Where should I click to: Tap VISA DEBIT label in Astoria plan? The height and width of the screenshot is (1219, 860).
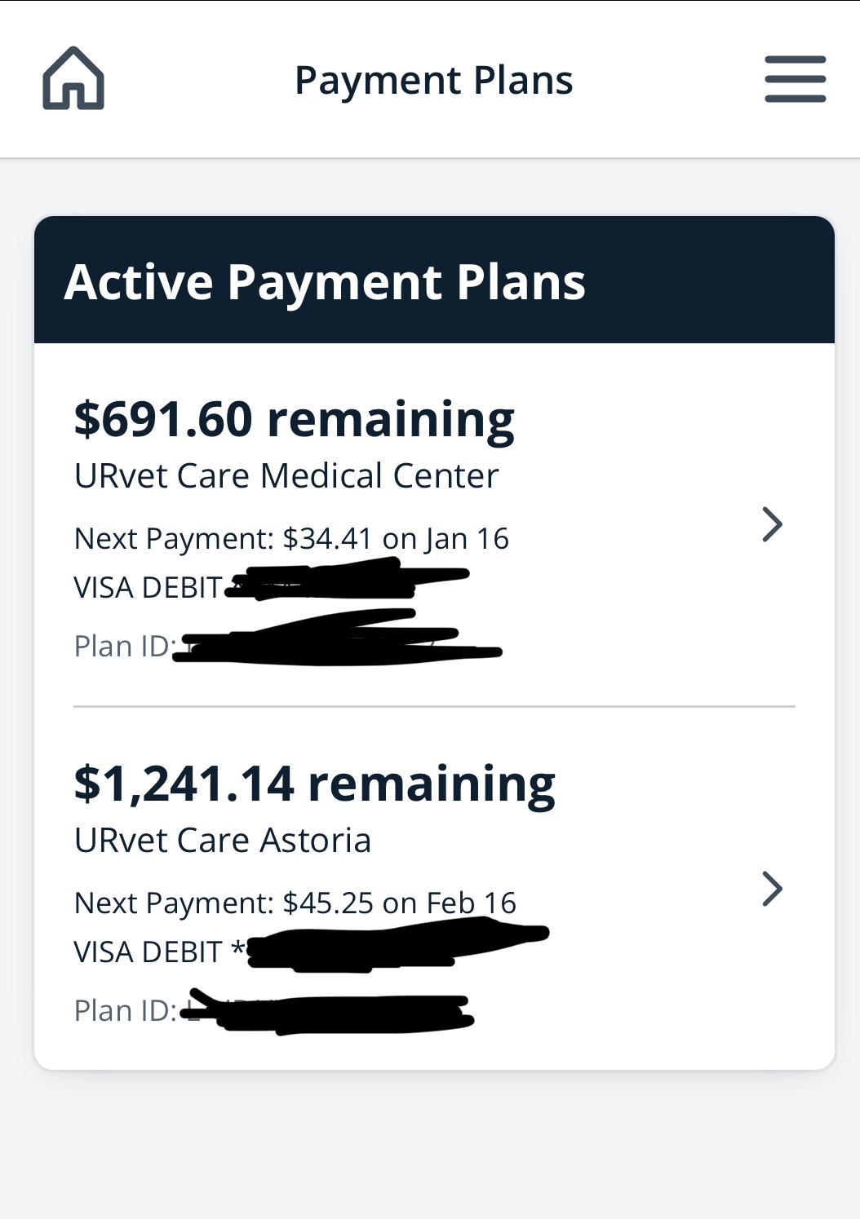pos(148,952)
